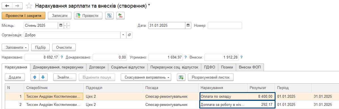Screen dimensions: 339x109
Task: Click the Організація field with Добро
Action: point(72,35)
